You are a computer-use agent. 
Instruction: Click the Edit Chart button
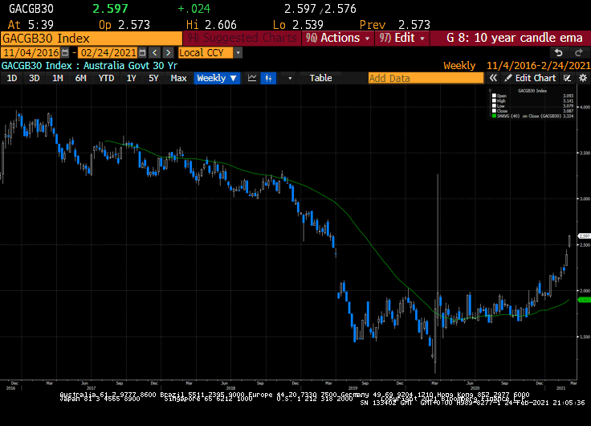click(531, 78)
